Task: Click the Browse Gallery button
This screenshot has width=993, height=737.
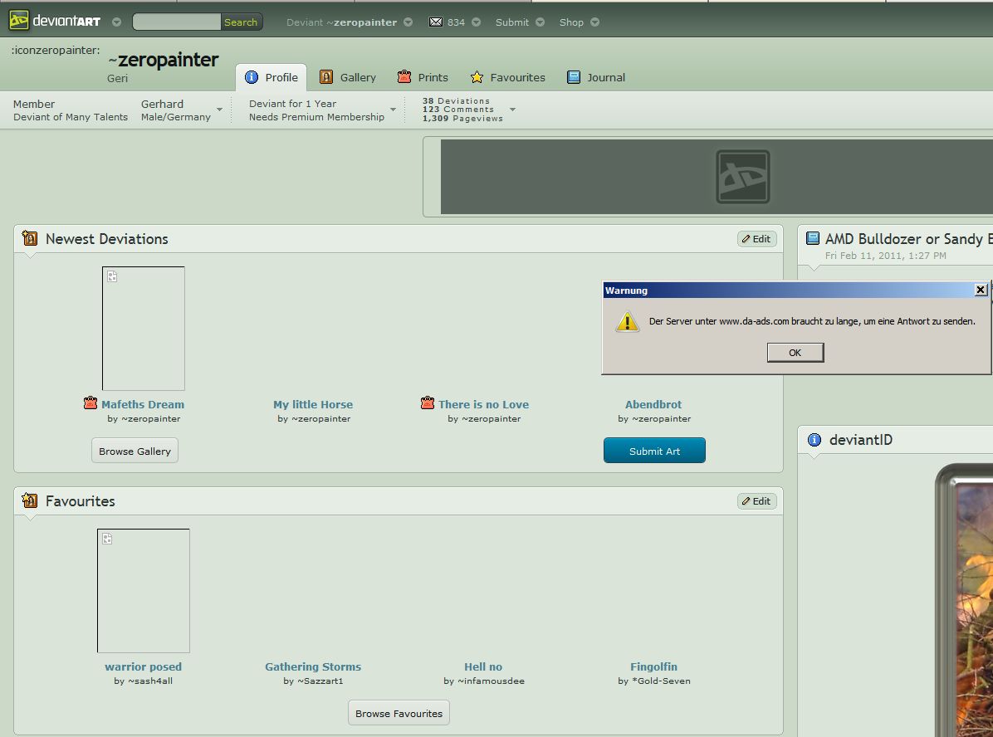Action: pyautogui.click(x=135, y=451)
